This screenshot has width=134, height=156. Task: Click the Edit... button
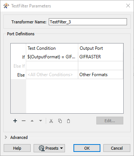coord(110,121)
